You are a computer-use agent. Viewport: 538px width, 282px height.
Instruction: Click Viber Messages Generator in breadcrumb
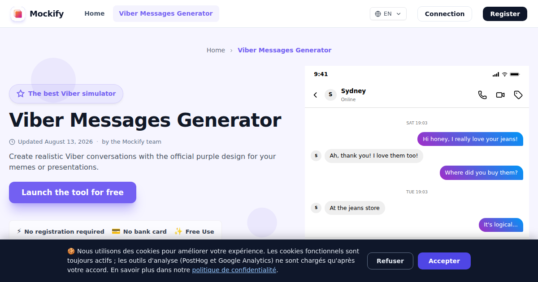coord(285,50)
